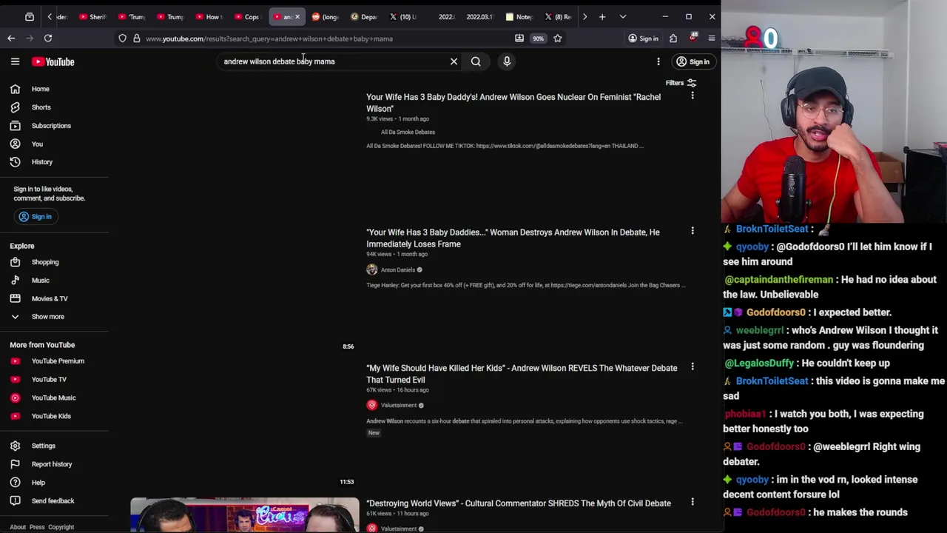Open Filters for search results
Screen dimensions: 947x533
click(x=681, y=83)
